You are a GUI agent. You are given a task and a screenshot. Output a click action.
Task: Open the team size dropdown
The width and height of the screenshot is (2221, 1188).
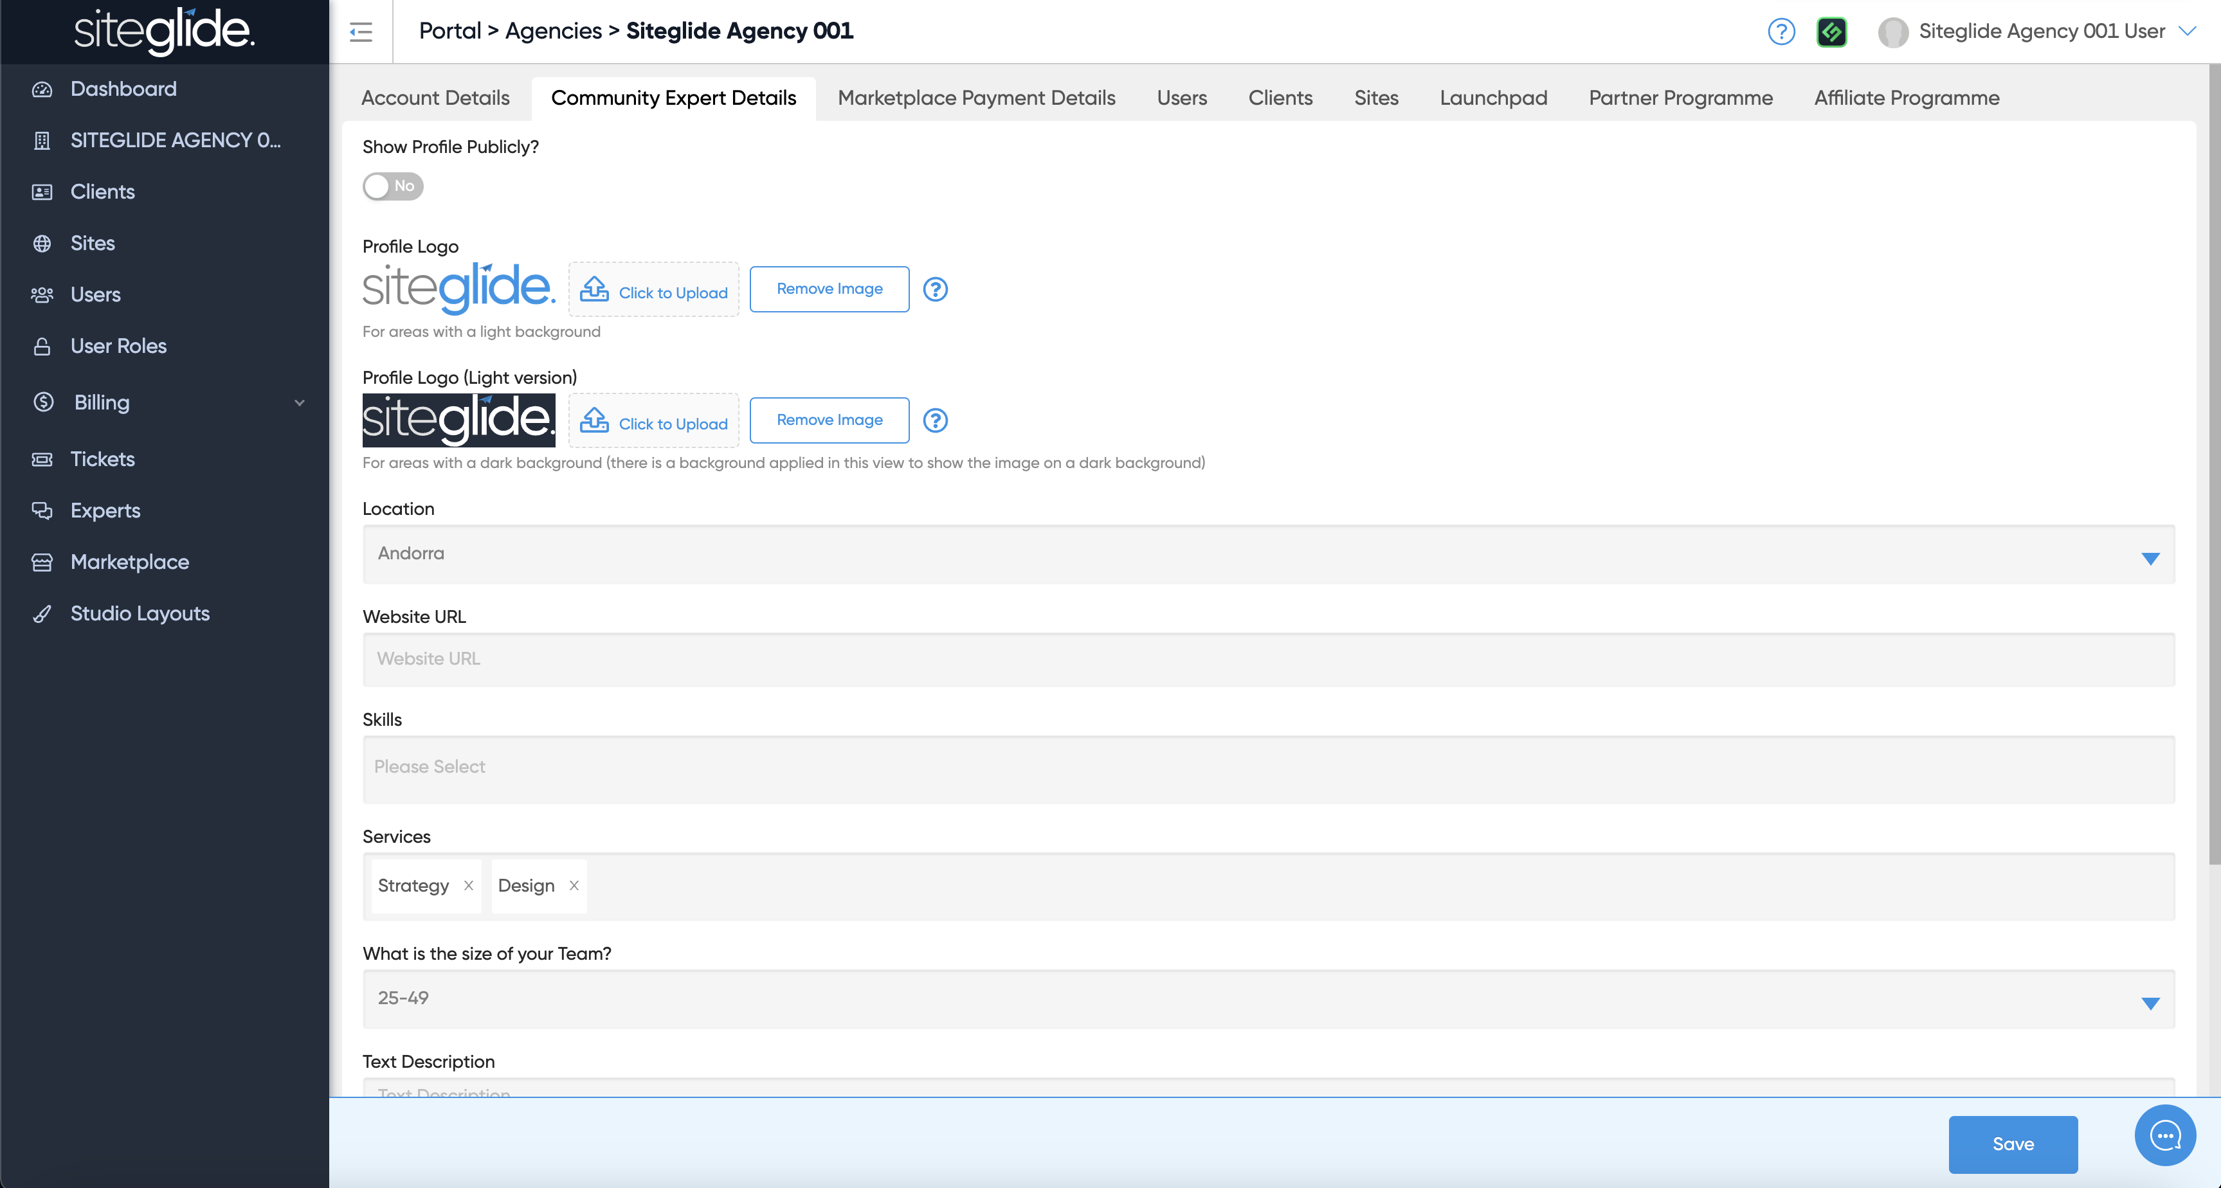(1267, 999)
